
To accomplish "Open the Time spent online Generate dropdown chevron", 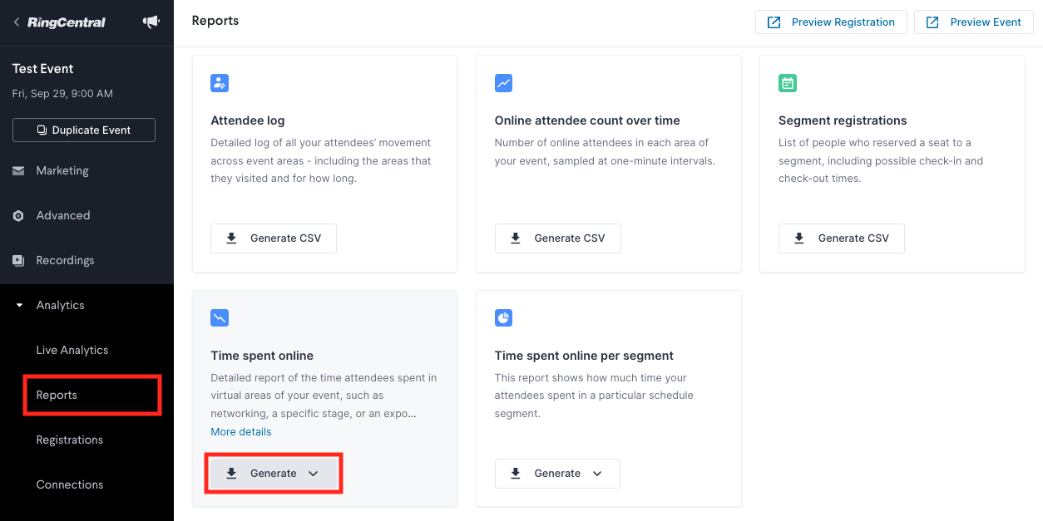I will [x=314, y=474].
